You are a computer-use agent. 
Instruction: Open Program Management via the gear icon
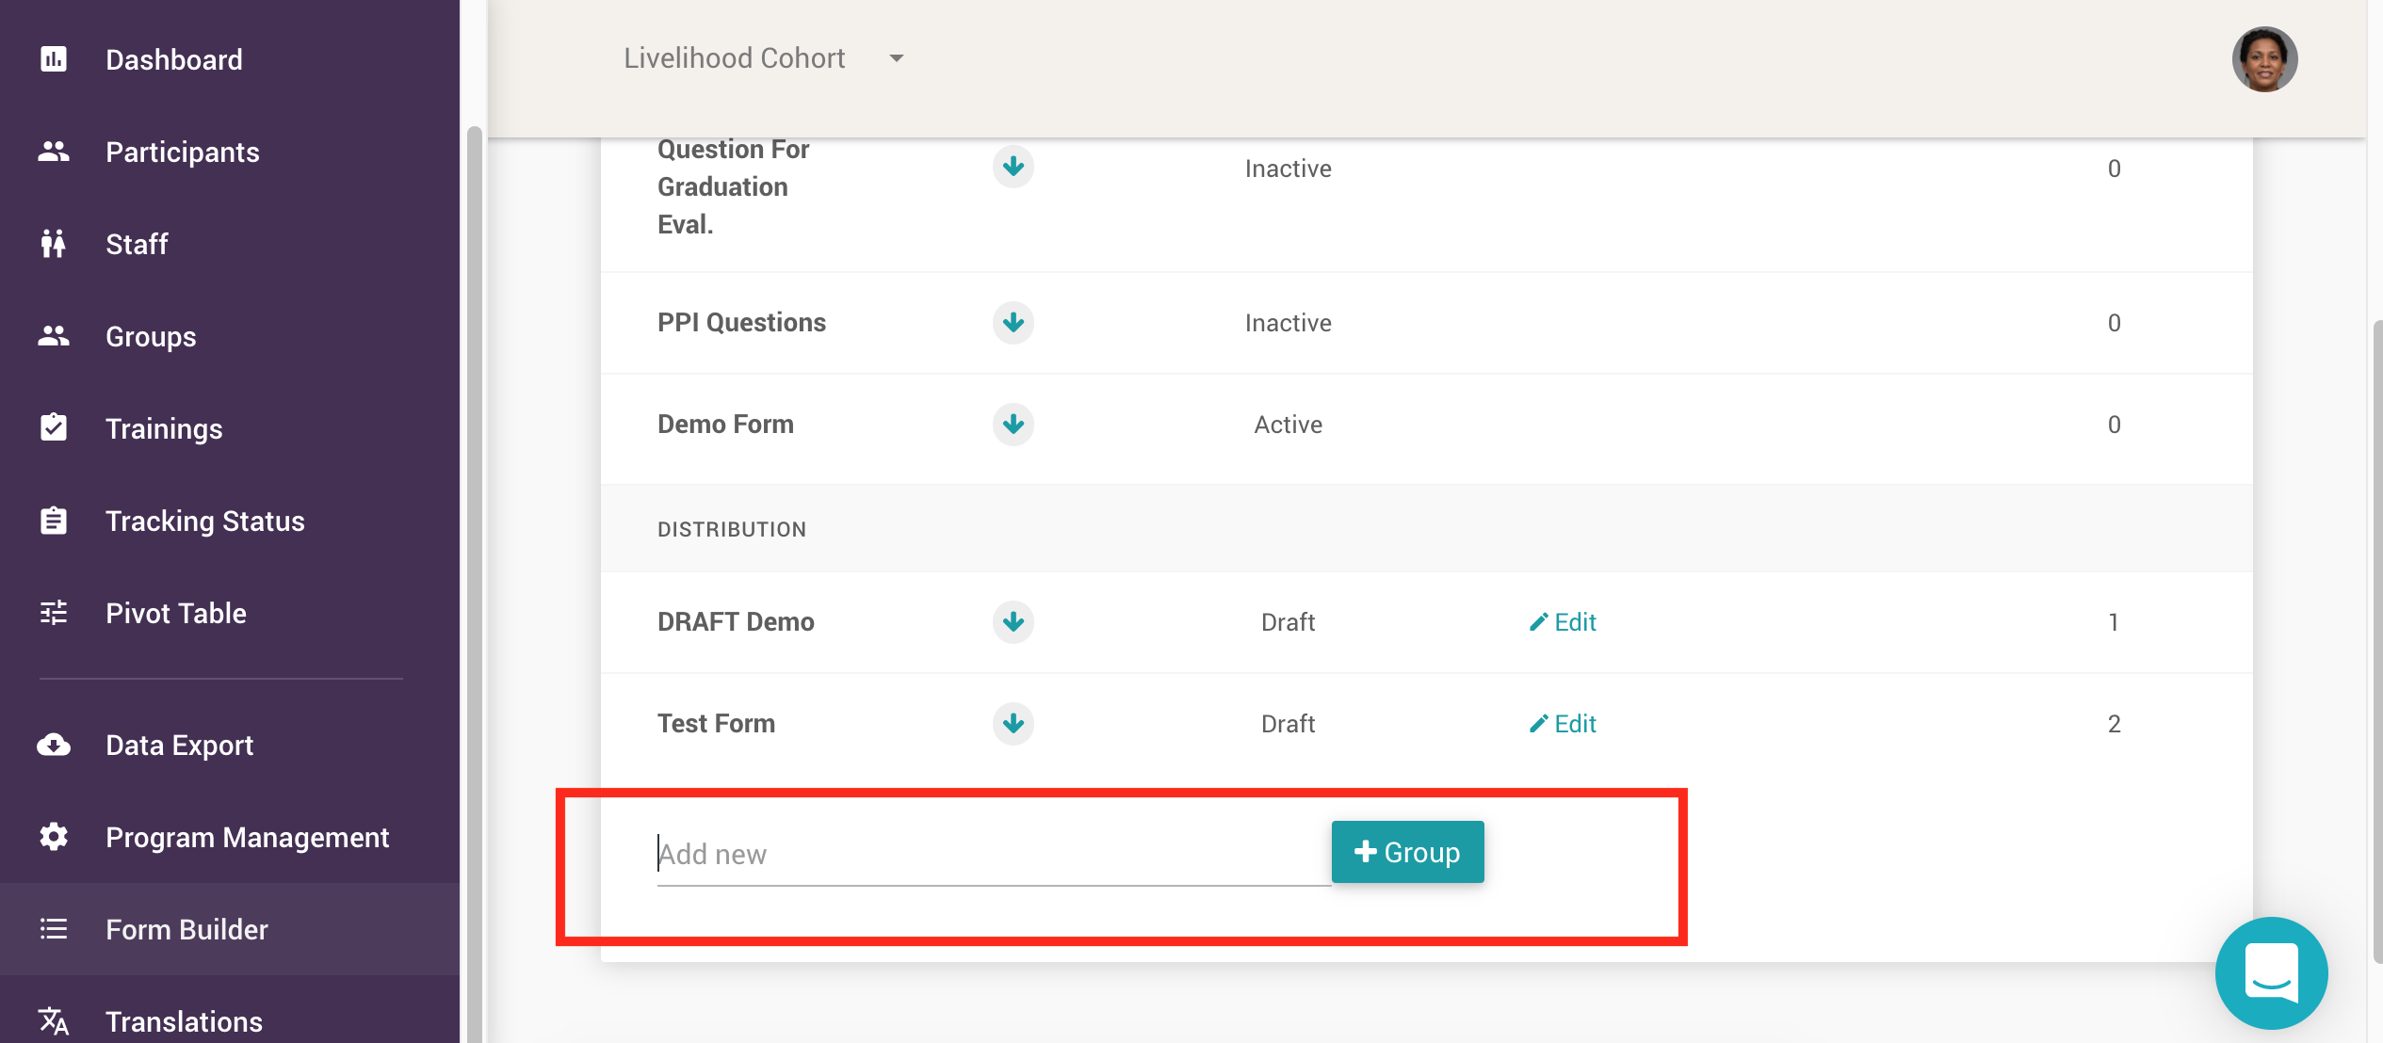[54, 836]
